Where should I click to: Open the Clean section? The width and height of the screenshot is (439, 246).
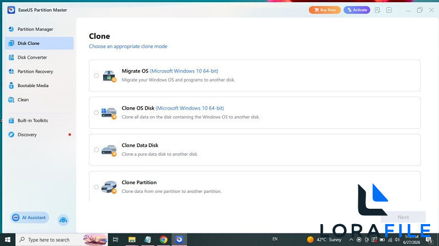39,100
